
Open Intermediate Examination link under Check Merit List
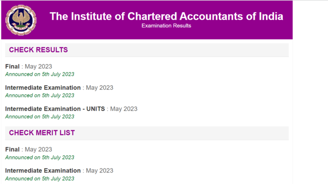point(43,171)
